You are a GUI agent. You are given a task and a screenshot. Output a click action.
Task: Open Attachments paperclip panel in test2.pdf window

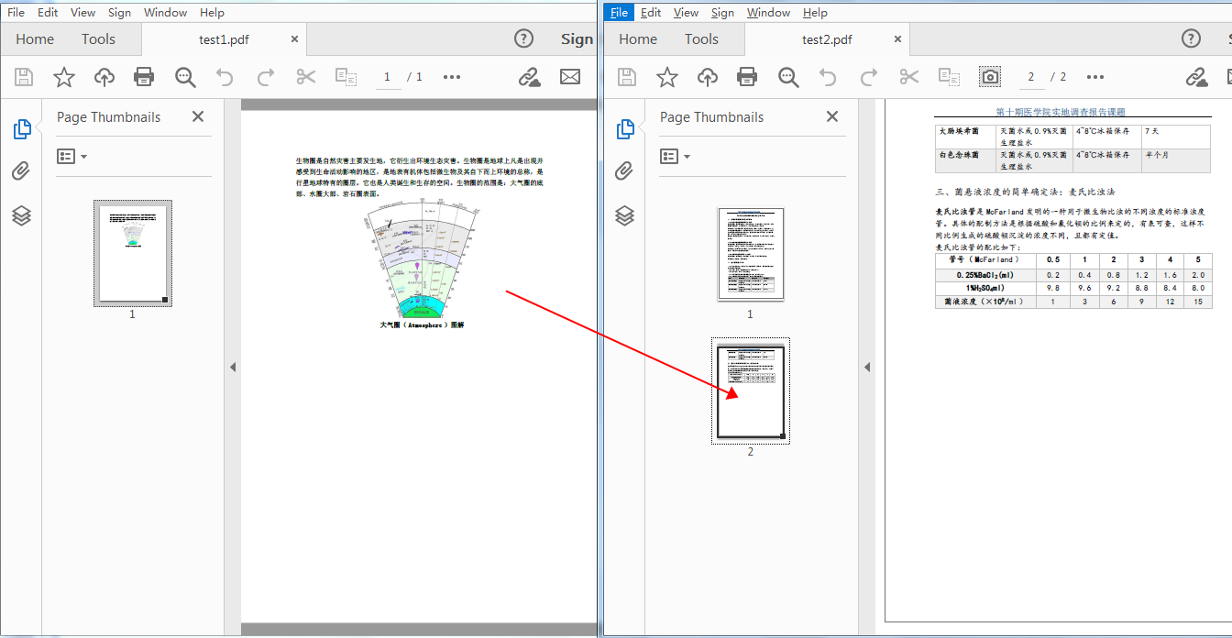(625, 171)
